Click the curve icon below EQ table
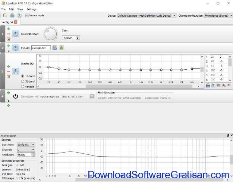The height and width of the screenshot is (182, 233). pyautogui.click(x=218, y=85)
